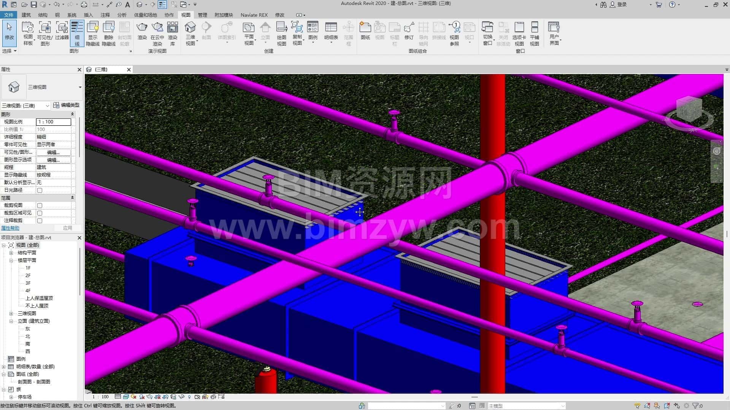
Task: Click Show Hidden Lines tool
Action: point(93,33)
